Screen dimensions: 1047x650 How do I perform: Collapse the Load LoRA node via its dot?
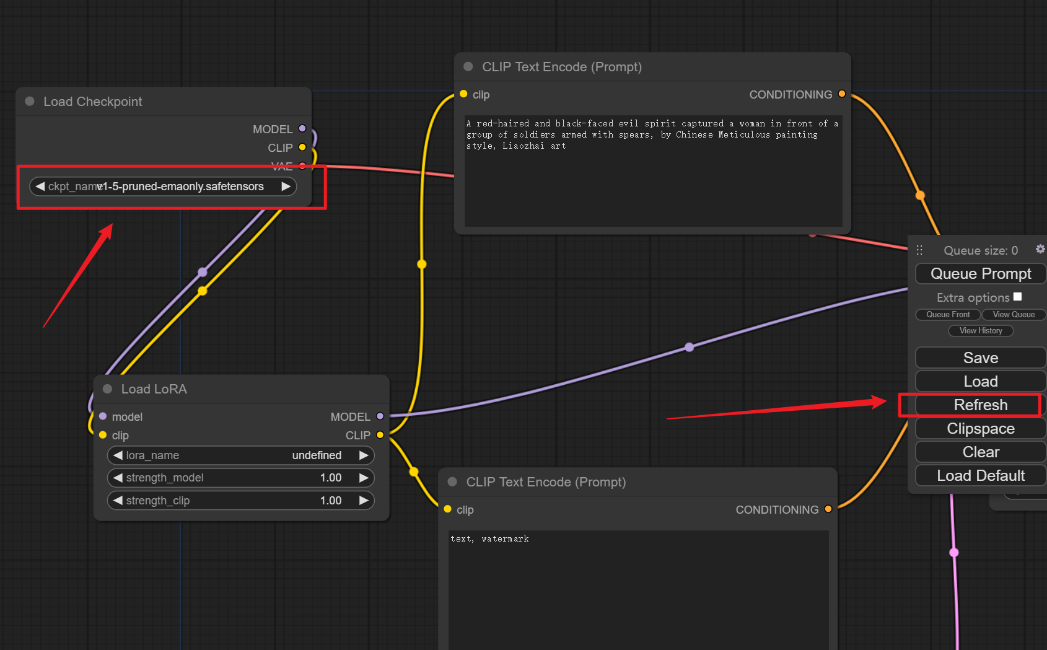(107, 389)
